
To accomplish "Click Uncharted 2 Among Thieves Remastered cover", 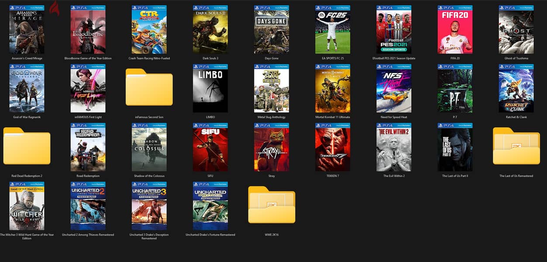I will [x=88, y=206].
